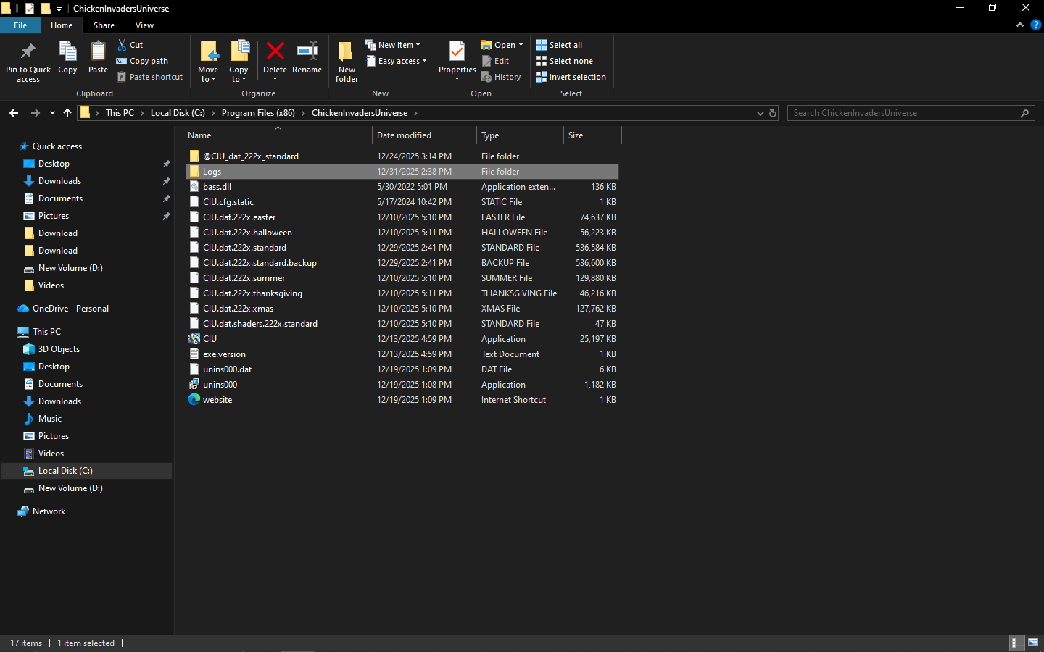Collapse the ribbon with the chevron arrow
Image resolution: width=1044 pixels, height=652 pixels.
coord(1020,25)
